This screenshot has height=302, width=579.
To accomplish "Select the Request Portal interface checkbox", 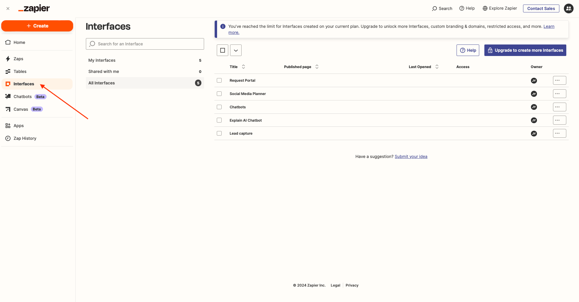I will pos(219,80).
